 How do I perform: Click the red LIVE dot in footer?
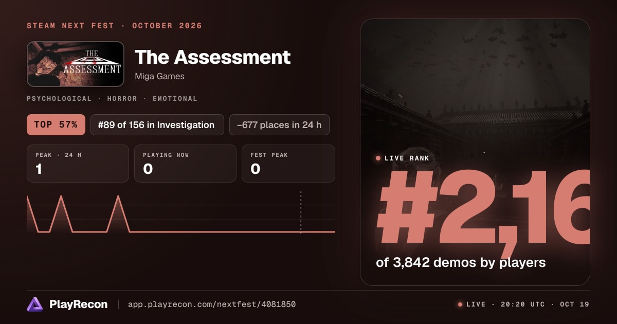[460, 304]
